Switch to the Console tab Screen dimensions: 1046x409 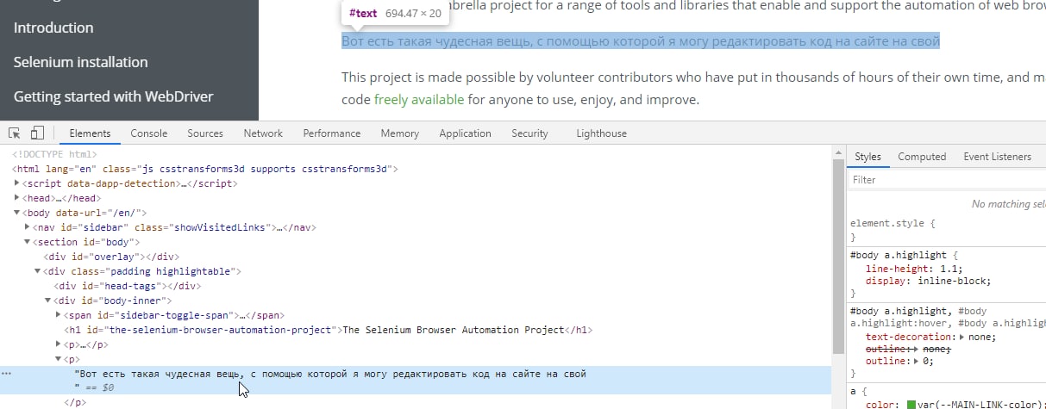(x=149, y=133)
